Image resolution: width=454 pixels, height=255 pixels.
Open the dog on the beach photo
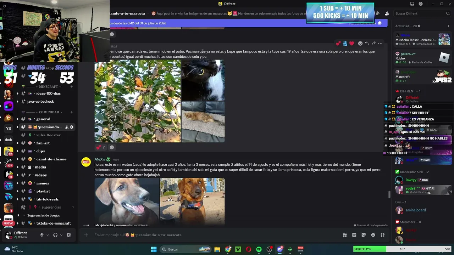tap(192, 201)
